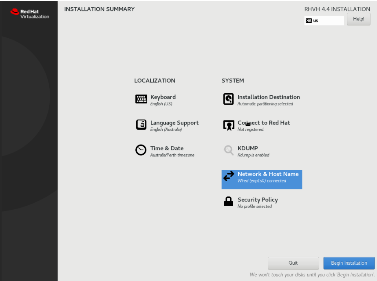Open the Keyboard settings label
The height and width of the screenshot is (281, 377).
click(163, 97)
